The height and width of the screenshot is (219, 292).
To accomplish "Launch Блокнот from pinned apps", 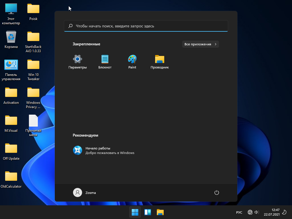I will pyautogui.click(x=105, y=59).
